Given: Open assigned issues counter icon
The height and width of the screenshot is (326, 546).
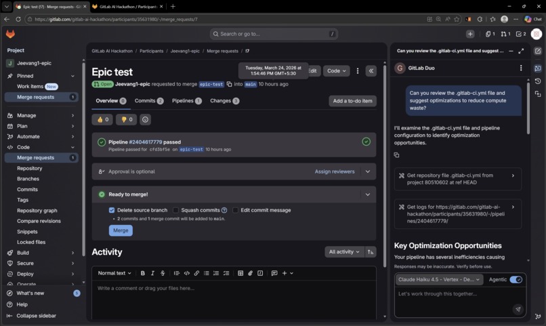Looking at the screenshot, I should click(x=490, y=34).
